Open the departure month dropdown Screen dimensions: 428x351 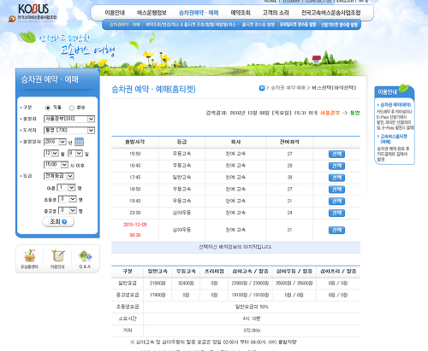(x=51, y=154)
